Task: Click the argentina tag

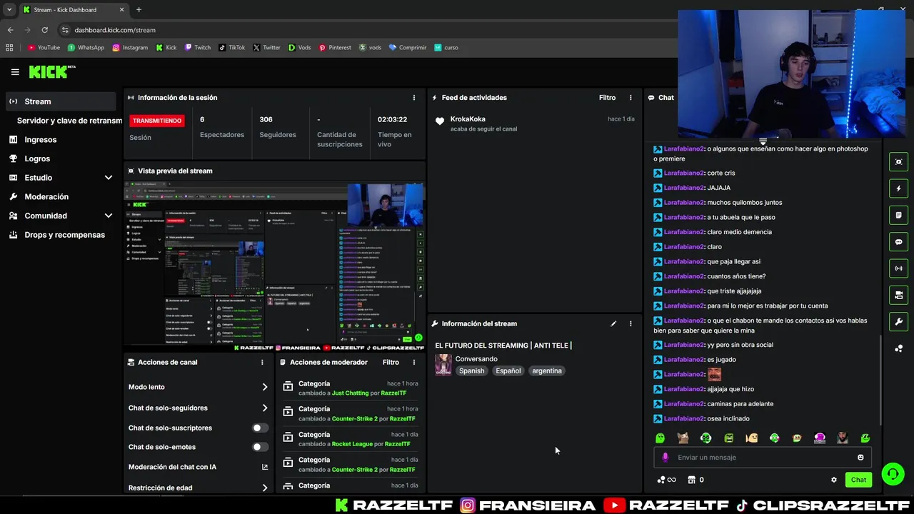Action: pos(547,371)
